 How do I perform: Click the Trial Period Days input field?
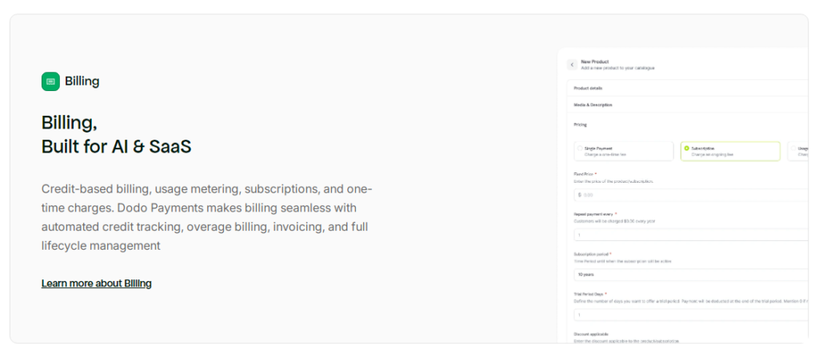point(688,315)
